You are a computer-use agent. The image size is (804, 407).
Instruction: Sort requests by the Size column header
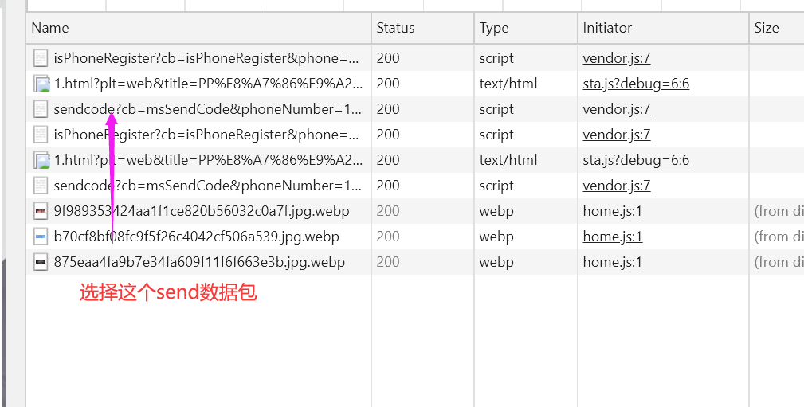point(766,28)
